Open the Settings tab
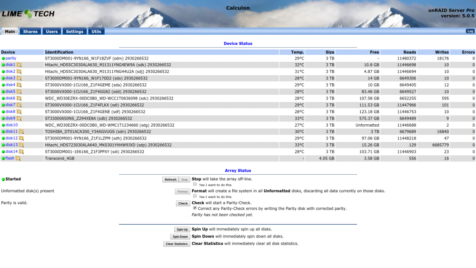Image resolution: width=476 pixels, height=268 pixels. [x=74, y=31]
